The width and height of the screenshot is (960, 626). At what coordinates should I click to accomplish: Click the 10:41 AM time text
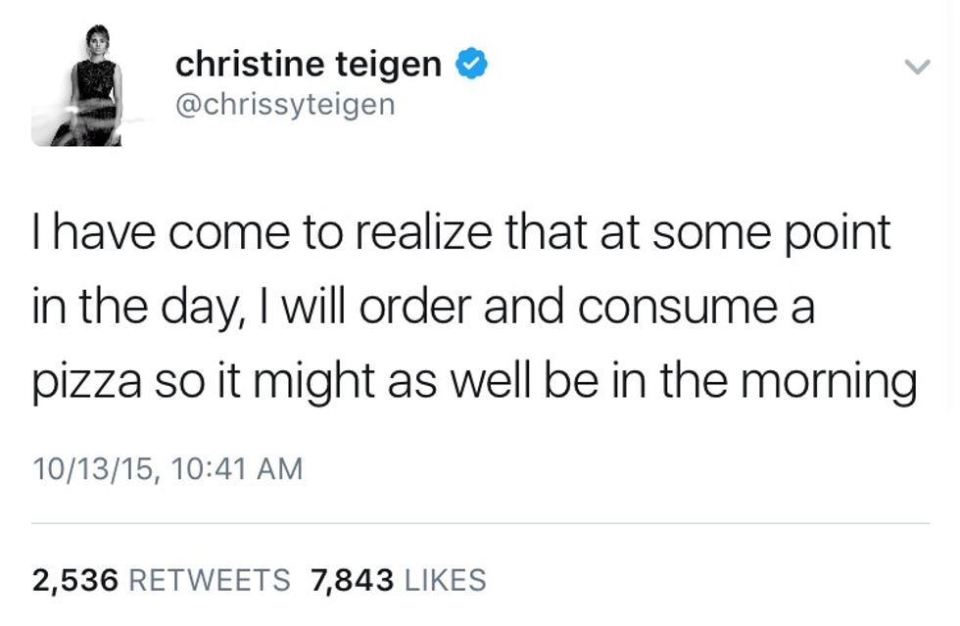click(236, 468)
